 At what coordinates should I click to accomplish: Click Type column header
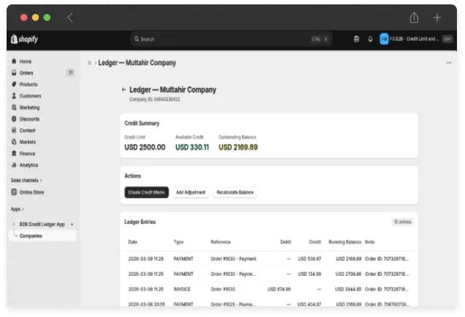click(178, 242)
